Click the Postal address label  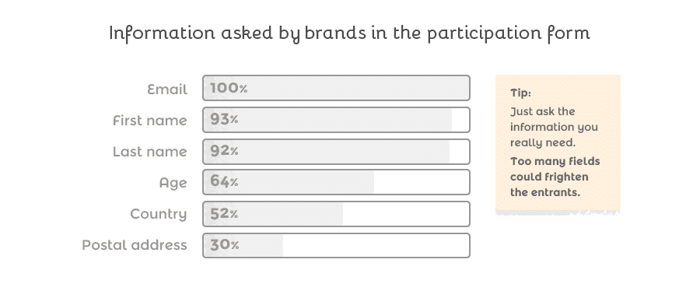click(x=135, y=245)
